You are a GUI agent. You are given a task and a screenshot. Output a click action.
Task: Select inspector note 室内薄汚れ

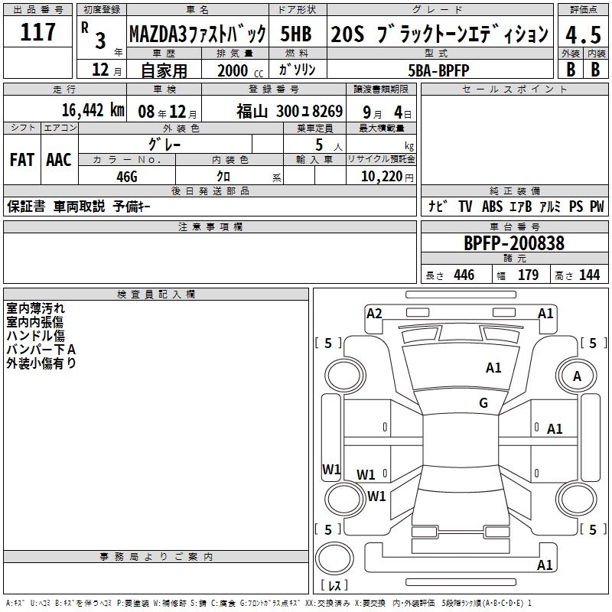click(35, 308)
